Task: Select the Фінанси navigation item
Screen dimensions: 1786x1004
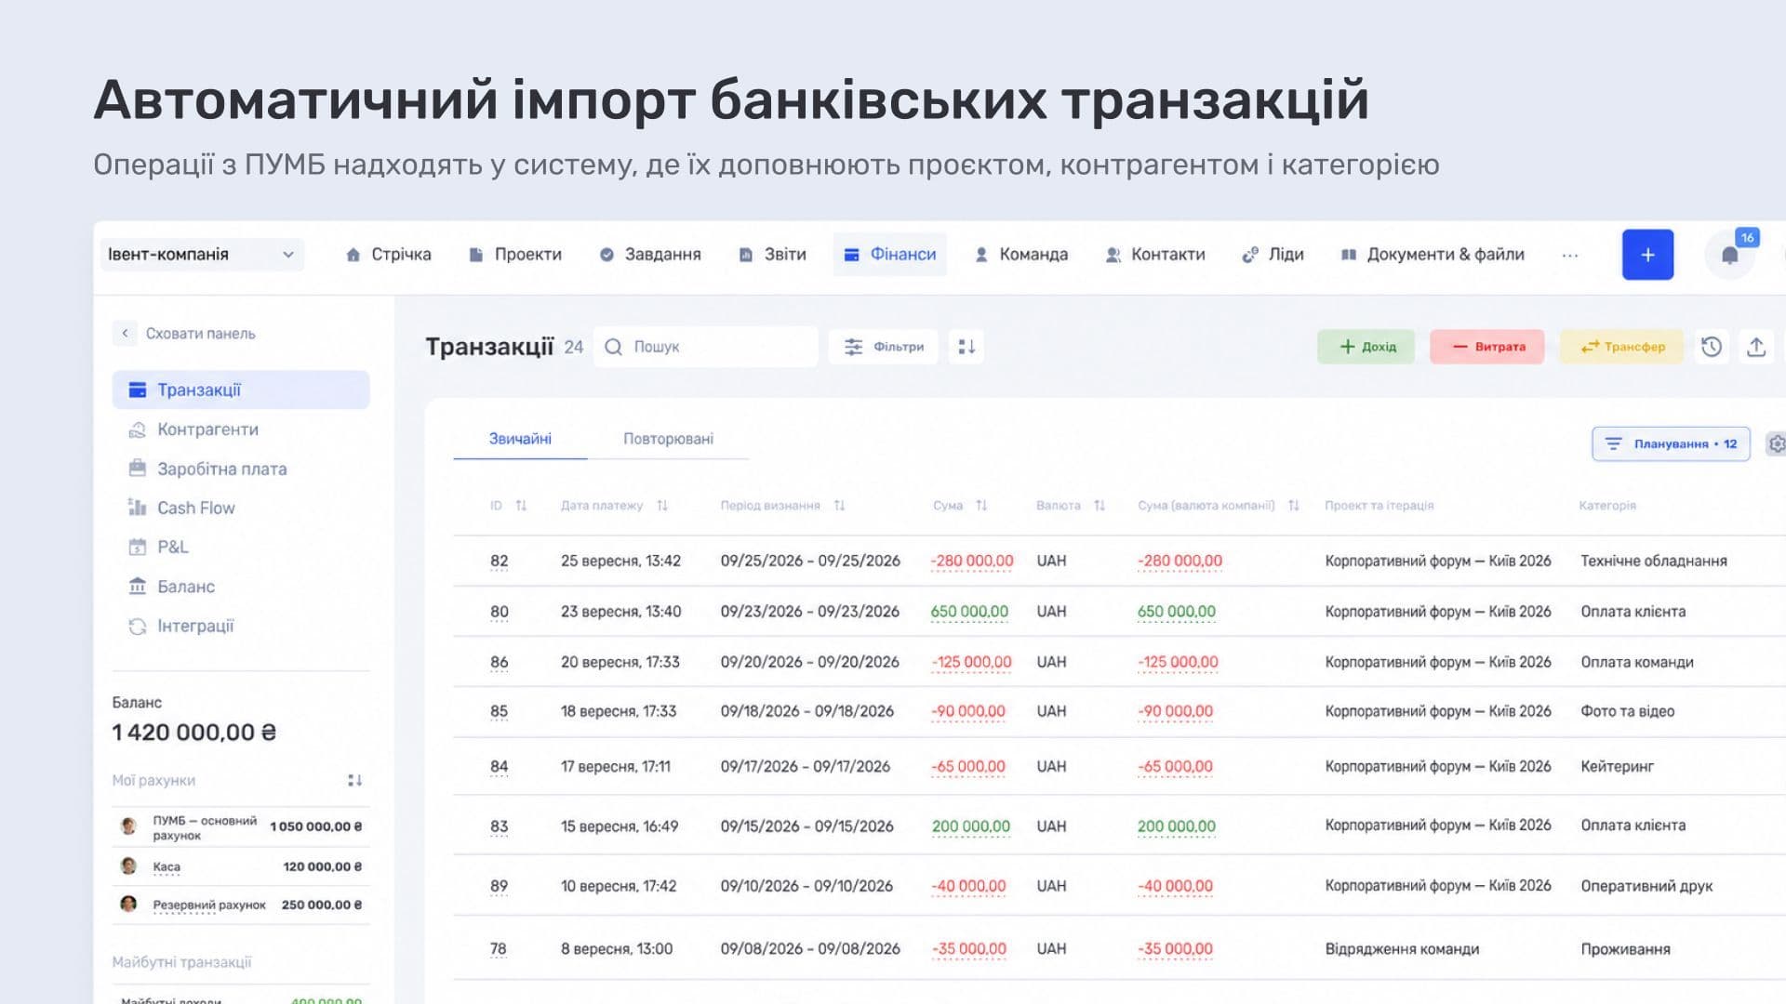Action: 889,255
